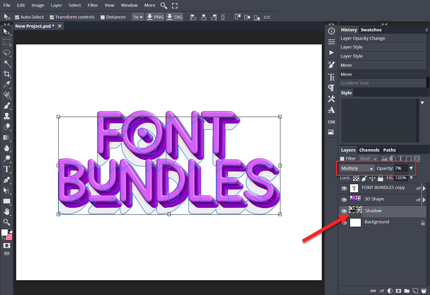Select the Clone Stamp tool
The image size is (430, 295).
pyautogui.click(x=6, y=116)
